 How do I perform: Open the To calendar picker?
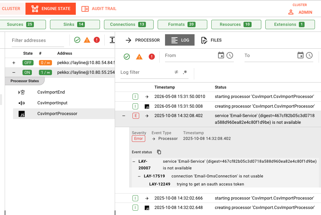[x=300, y=55]
